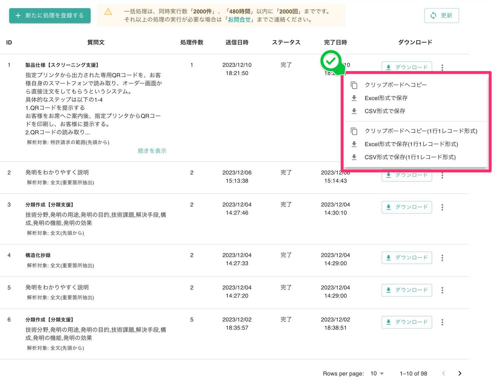Click download icon beside Excel形式で保存
Screen dimensions: 500x382
[354, 98]
